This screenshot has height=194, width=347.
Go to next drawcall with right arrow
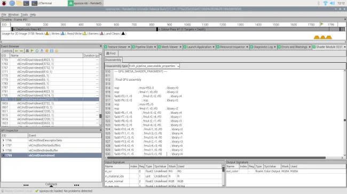(x=21, y=50)
